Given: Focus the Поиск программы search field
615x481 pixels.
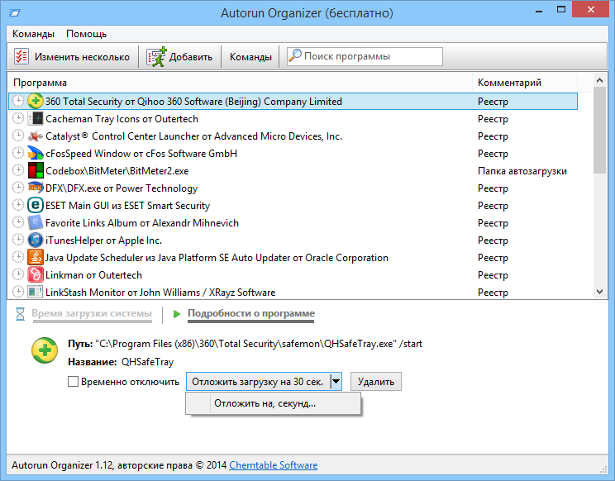Looking at the screenshot, I should [x=365, y=56].
